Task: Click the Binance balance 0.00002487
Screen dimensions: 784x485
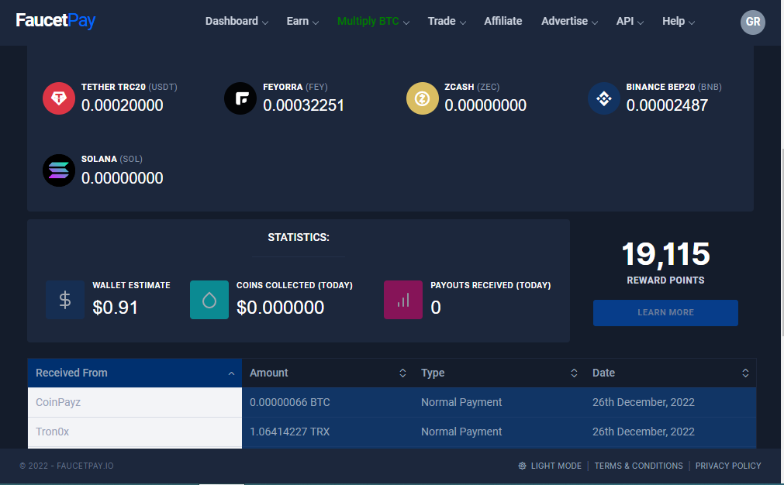Action: coord(667,106)
